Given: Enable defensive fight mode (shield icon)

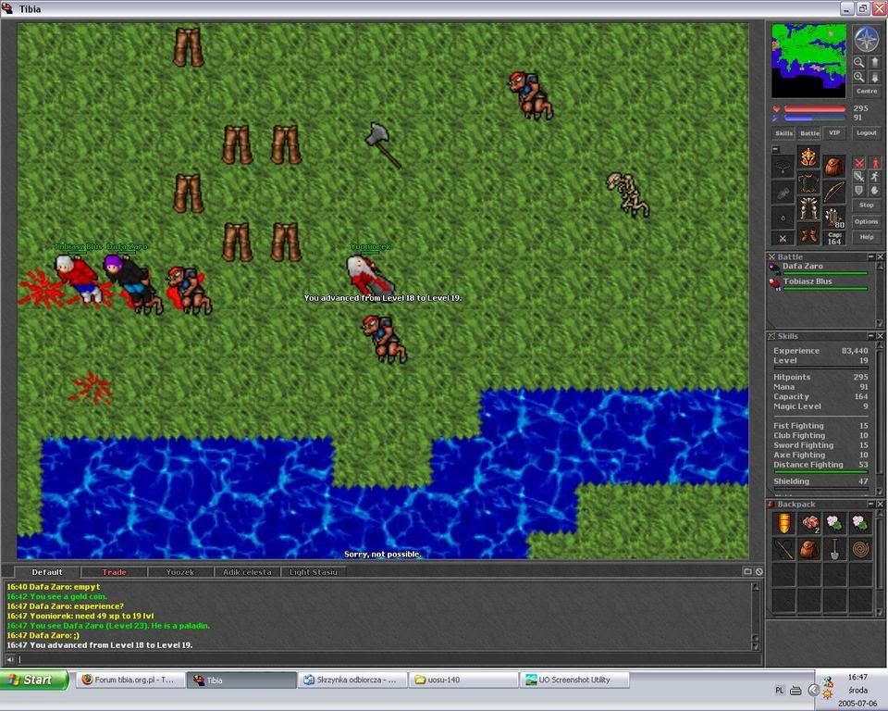Looking at the screenshot, I should click(859, 191).
